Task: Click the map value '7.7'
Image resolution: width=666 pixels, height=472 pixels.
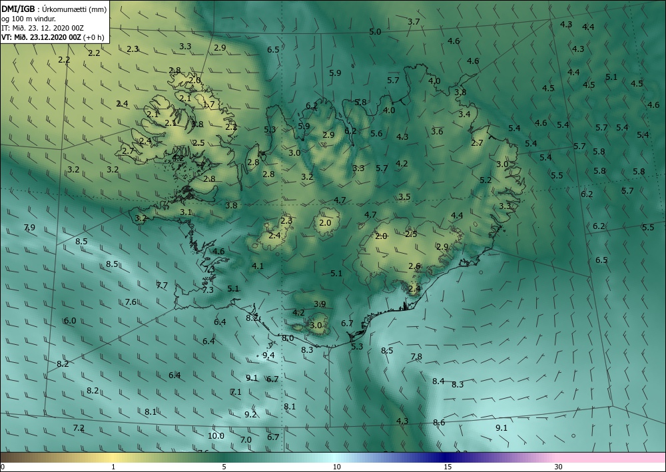Action: [162, 285]
